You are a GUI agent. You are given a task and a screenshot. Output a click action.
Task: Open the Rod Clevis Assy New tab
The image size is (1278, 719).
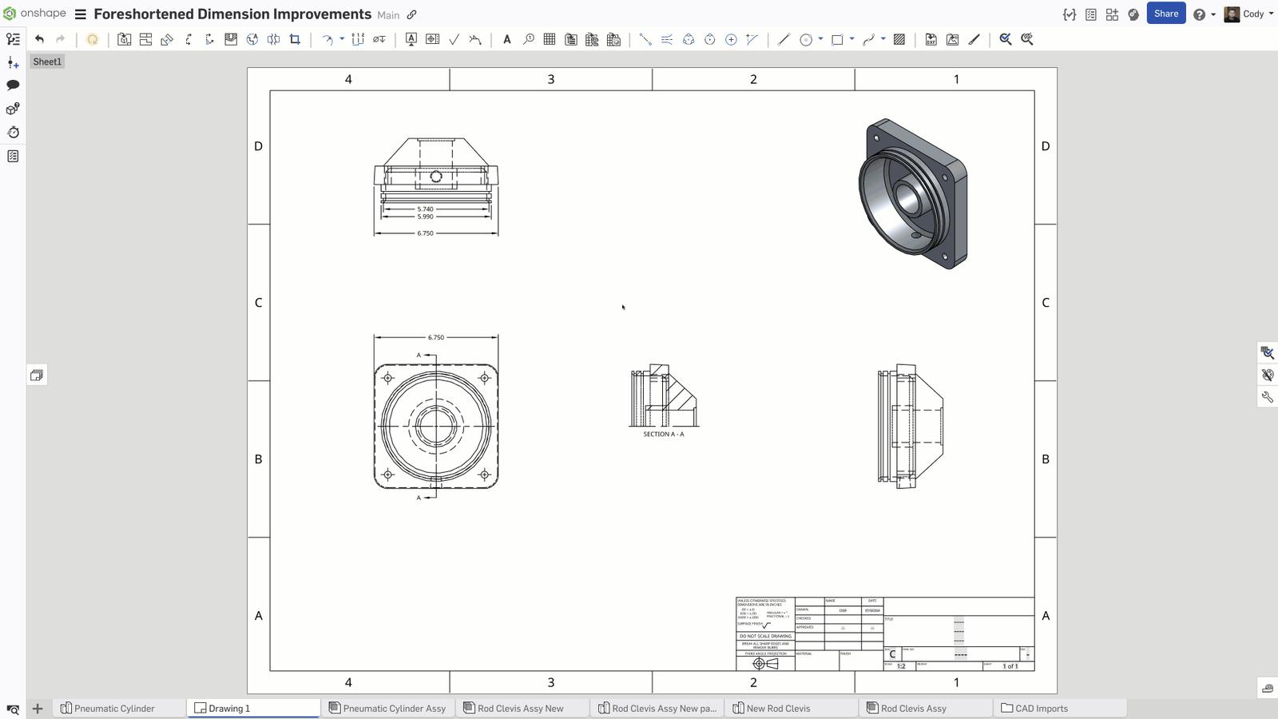tap(520, 709)
